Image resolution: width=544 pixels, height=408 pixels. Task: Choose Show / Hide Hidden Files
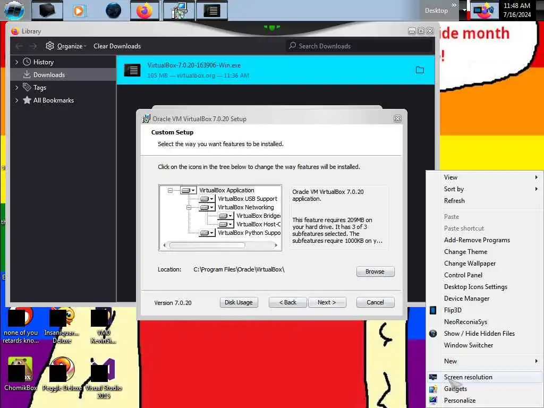point(486,334)
